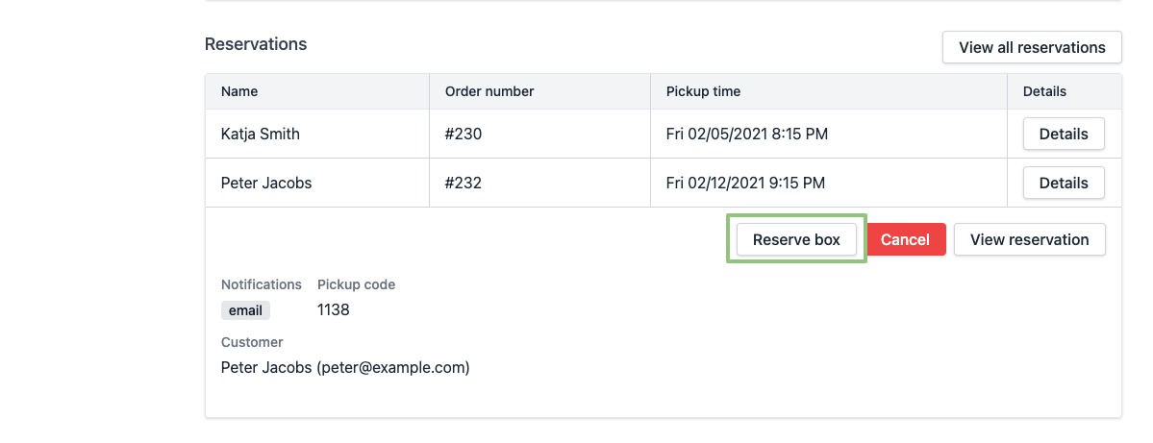Image resolution: width=1153 pixels, height=443 pixels.
Task: Open Details for Katja Smith's reservation
Action: point(1064,135)
